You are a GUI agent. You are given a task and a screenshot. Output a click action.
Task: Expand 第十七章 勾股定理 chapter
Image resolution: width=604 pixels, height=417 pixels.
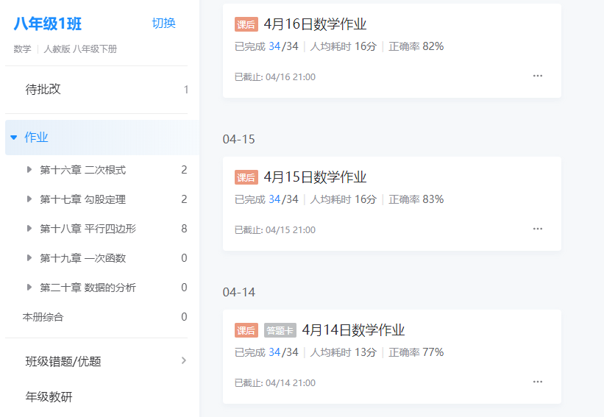pos(29,199)
